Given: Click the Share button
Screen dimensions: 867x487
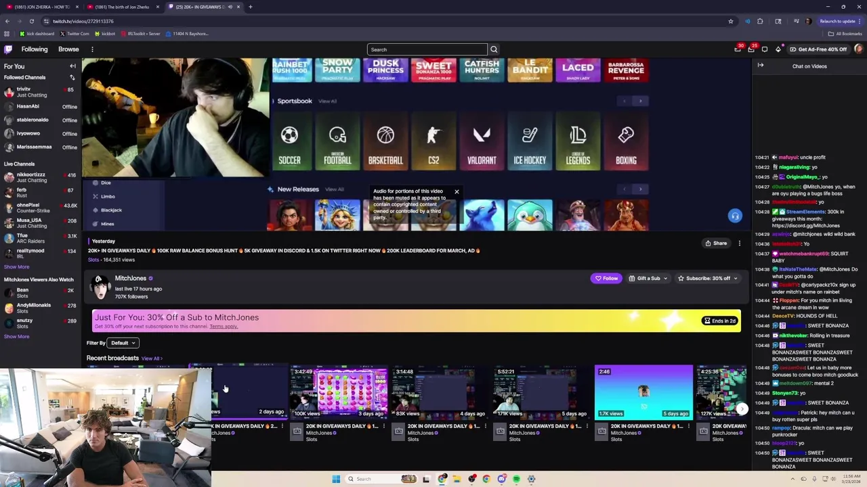Looking at the screenshot, I should click(716, 243).
